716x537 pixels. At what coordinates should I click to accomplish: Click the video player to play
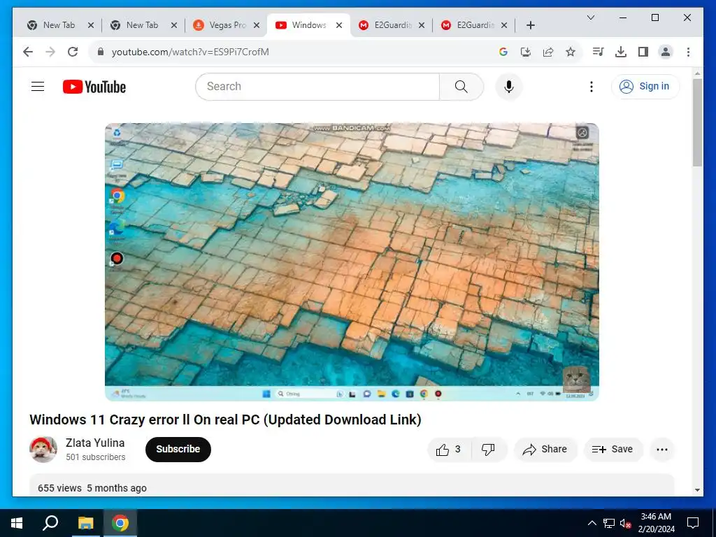(x=352, y=262)
